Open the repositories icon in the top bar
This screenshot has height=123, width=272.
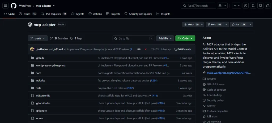(x=260, y=6)
